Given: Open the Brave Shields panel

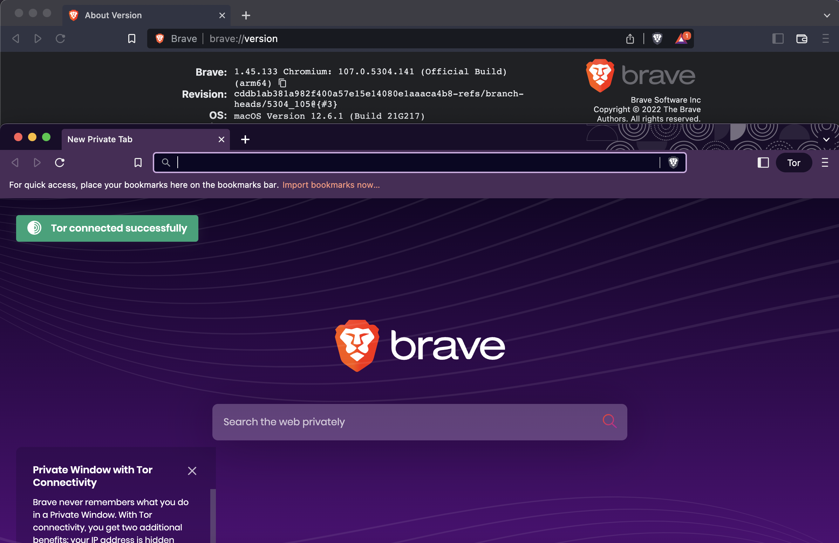Looking at the screenshot, I should [x=657, y=39].
